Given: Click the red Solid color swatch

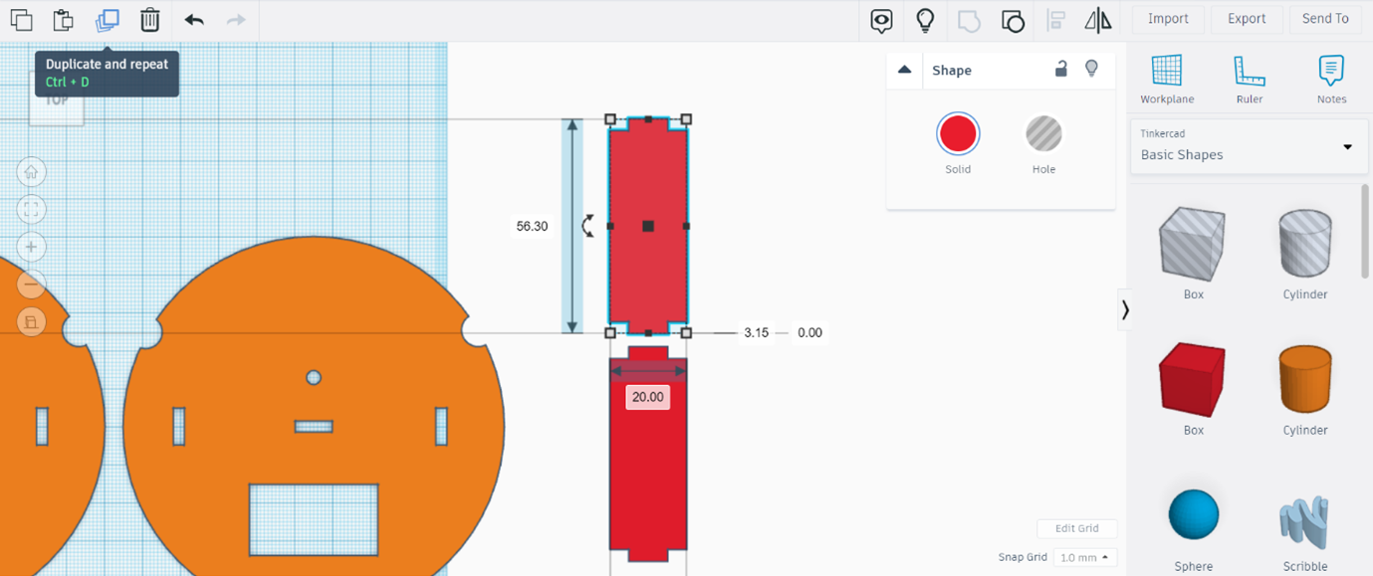Looking at the screenshot, I should [x=957, y=134].
